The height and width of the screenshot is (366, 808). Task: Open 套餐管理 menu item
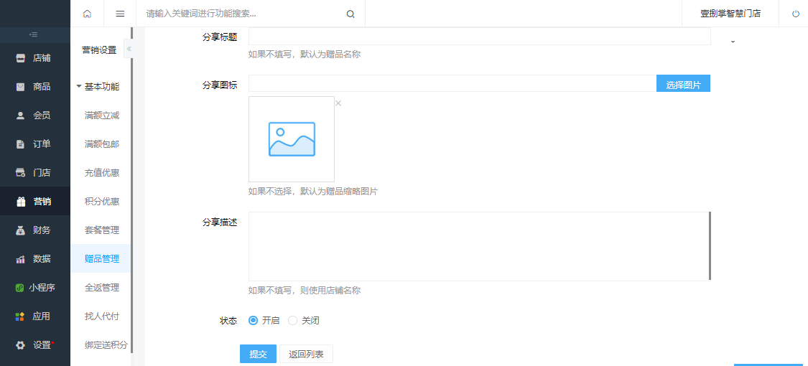coord(102,230)
